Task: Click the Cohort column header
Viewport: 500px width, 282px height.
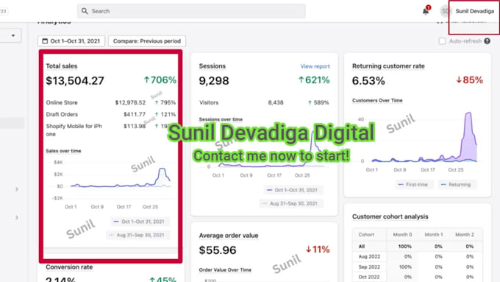Action: [366, 234]
